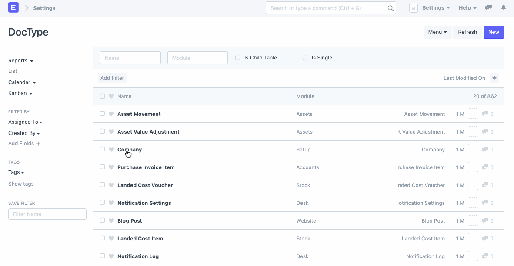
Task: Open the Menu dropdown
Action: click(x=437, y=32)
